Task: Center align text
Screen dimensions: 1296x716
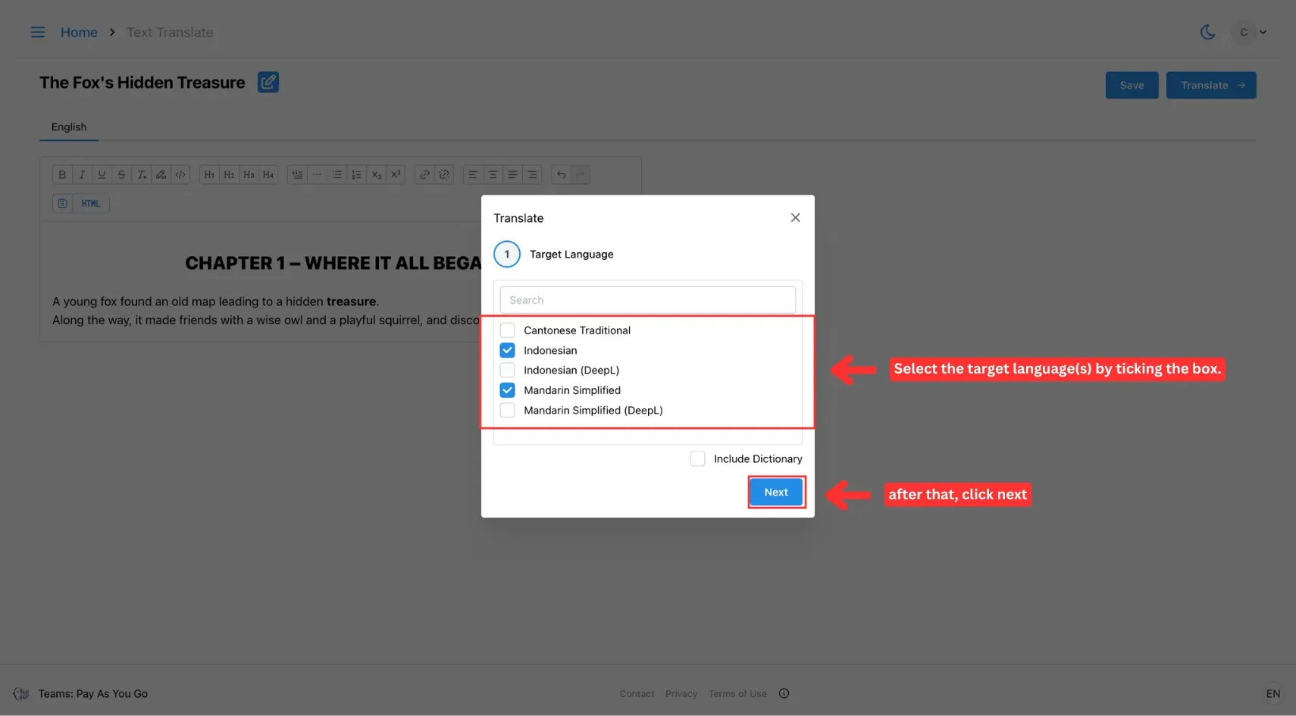Action: (x=493, y=174)
